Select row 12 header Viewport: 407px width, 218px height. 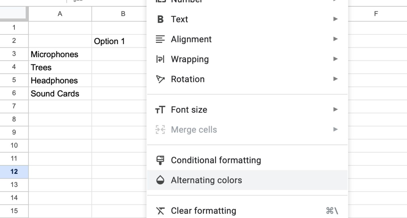point(14,172)
